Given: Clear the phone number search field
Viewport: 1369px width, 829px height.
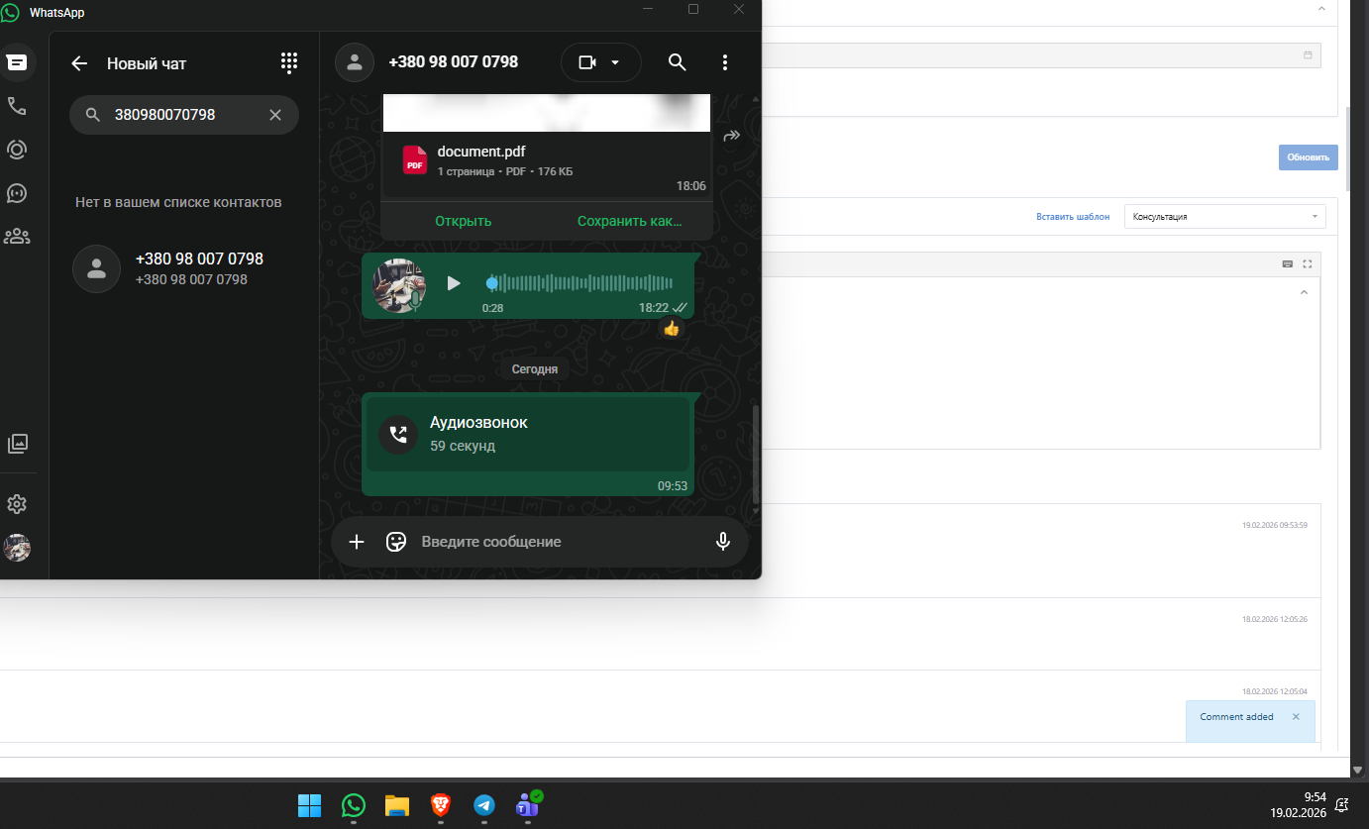Looking at the screenshot, I should tap(275, 115).
